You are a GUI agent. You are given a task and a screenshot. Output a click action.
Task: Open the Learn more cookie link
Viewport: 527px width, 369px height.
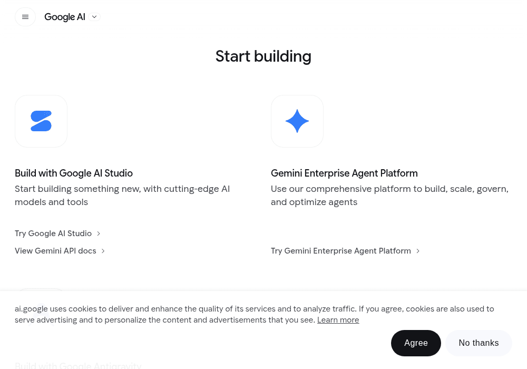(338, 320)
